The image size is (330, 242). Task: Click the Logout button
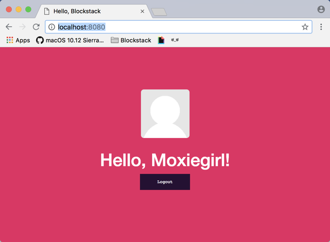[x=165, y=182]
